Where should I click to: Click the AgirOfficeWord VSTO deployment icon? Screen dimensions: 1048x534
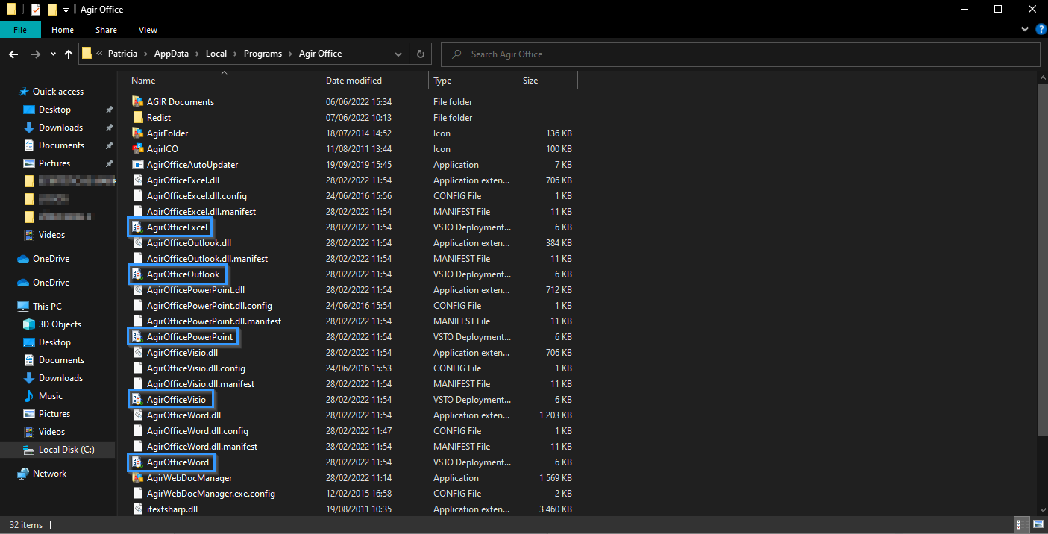point(137,462)
